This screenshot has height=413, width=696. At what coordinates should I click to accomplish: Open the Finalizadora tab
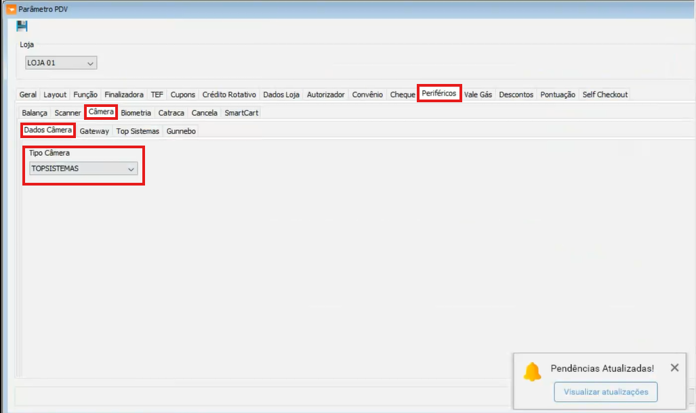click(x=123, y=95)
